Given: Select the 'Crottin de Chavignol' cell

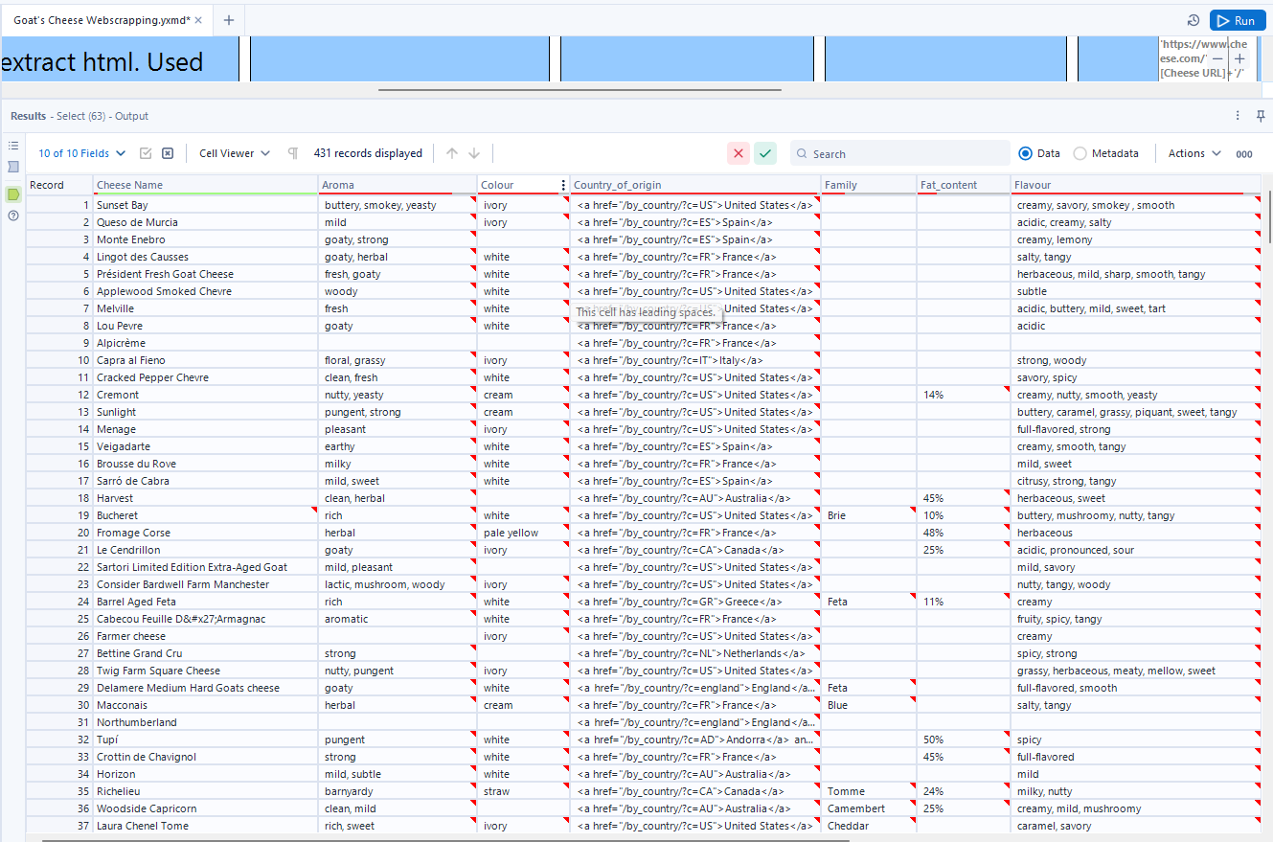Looking at the screenshot, I should point(206,757).
